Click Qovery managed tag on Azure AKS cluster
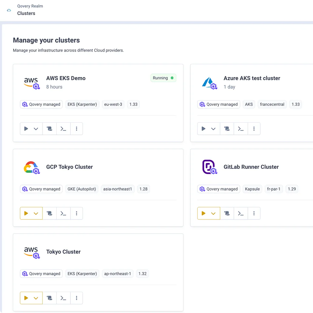The height and width of the screenshot is (313, 313). click(x=218, y=105)
